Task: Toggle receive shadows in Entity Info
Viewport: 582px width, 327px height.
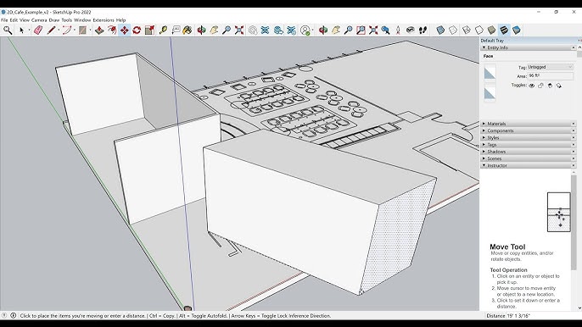Action: click(550, 86)
